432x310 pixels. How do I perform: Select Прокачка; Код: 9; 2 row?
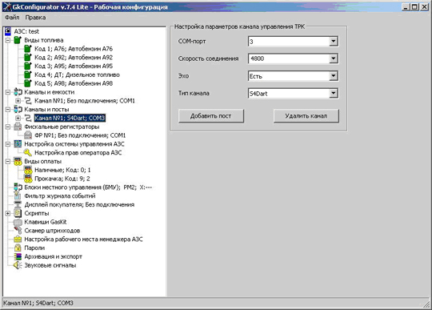point(62,179)
